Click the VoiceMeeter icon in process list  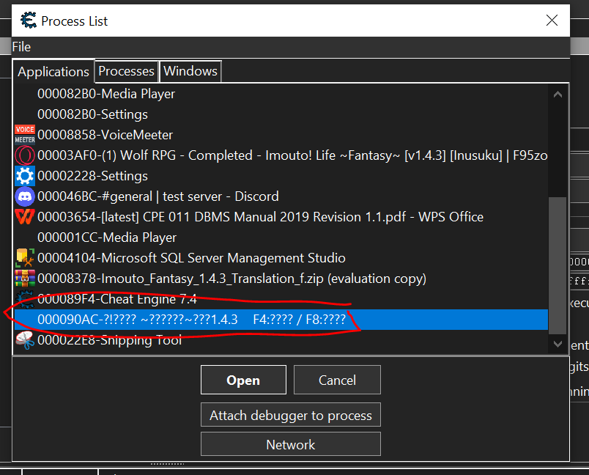coord(25,135)
